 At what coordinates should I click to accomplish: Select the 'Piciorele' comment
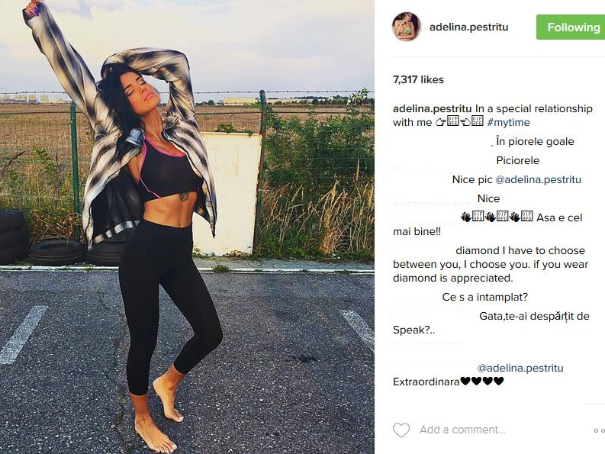click(x=518, y=160)
